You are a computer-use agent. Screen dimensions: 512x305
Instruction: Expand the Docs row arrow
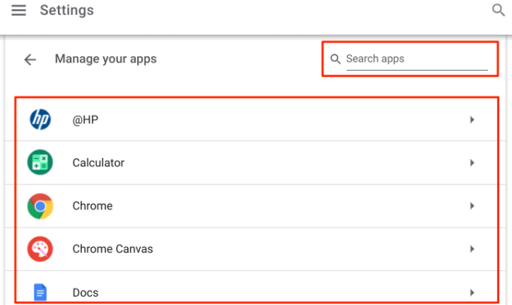472,292
